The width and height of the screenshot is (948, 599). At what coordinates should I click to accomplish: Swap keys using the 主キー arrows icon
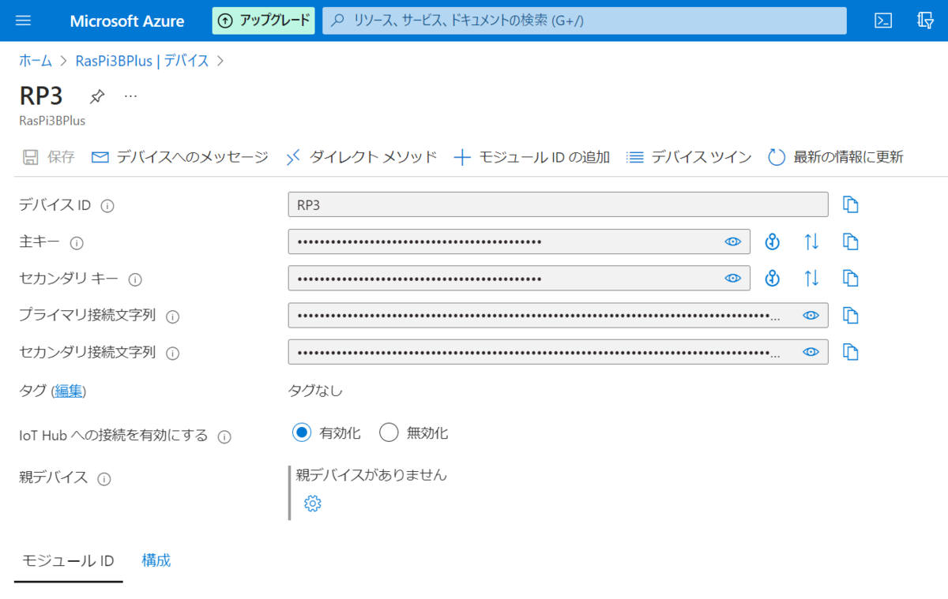coord(811,241)
